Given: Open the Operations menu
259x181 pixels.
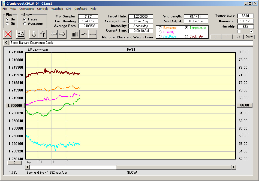Looking at the screenshot, I should (x=27, y=9).
